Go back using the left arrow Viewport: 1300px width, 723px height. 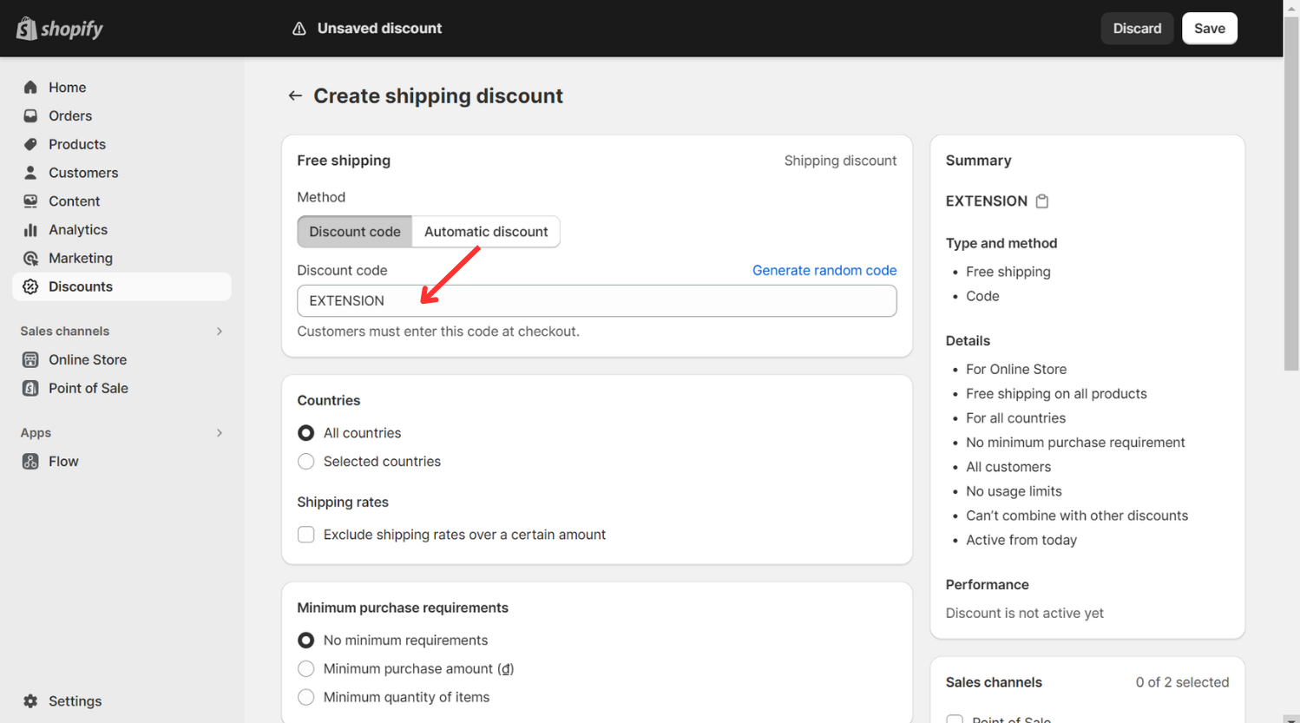point(295,95)
